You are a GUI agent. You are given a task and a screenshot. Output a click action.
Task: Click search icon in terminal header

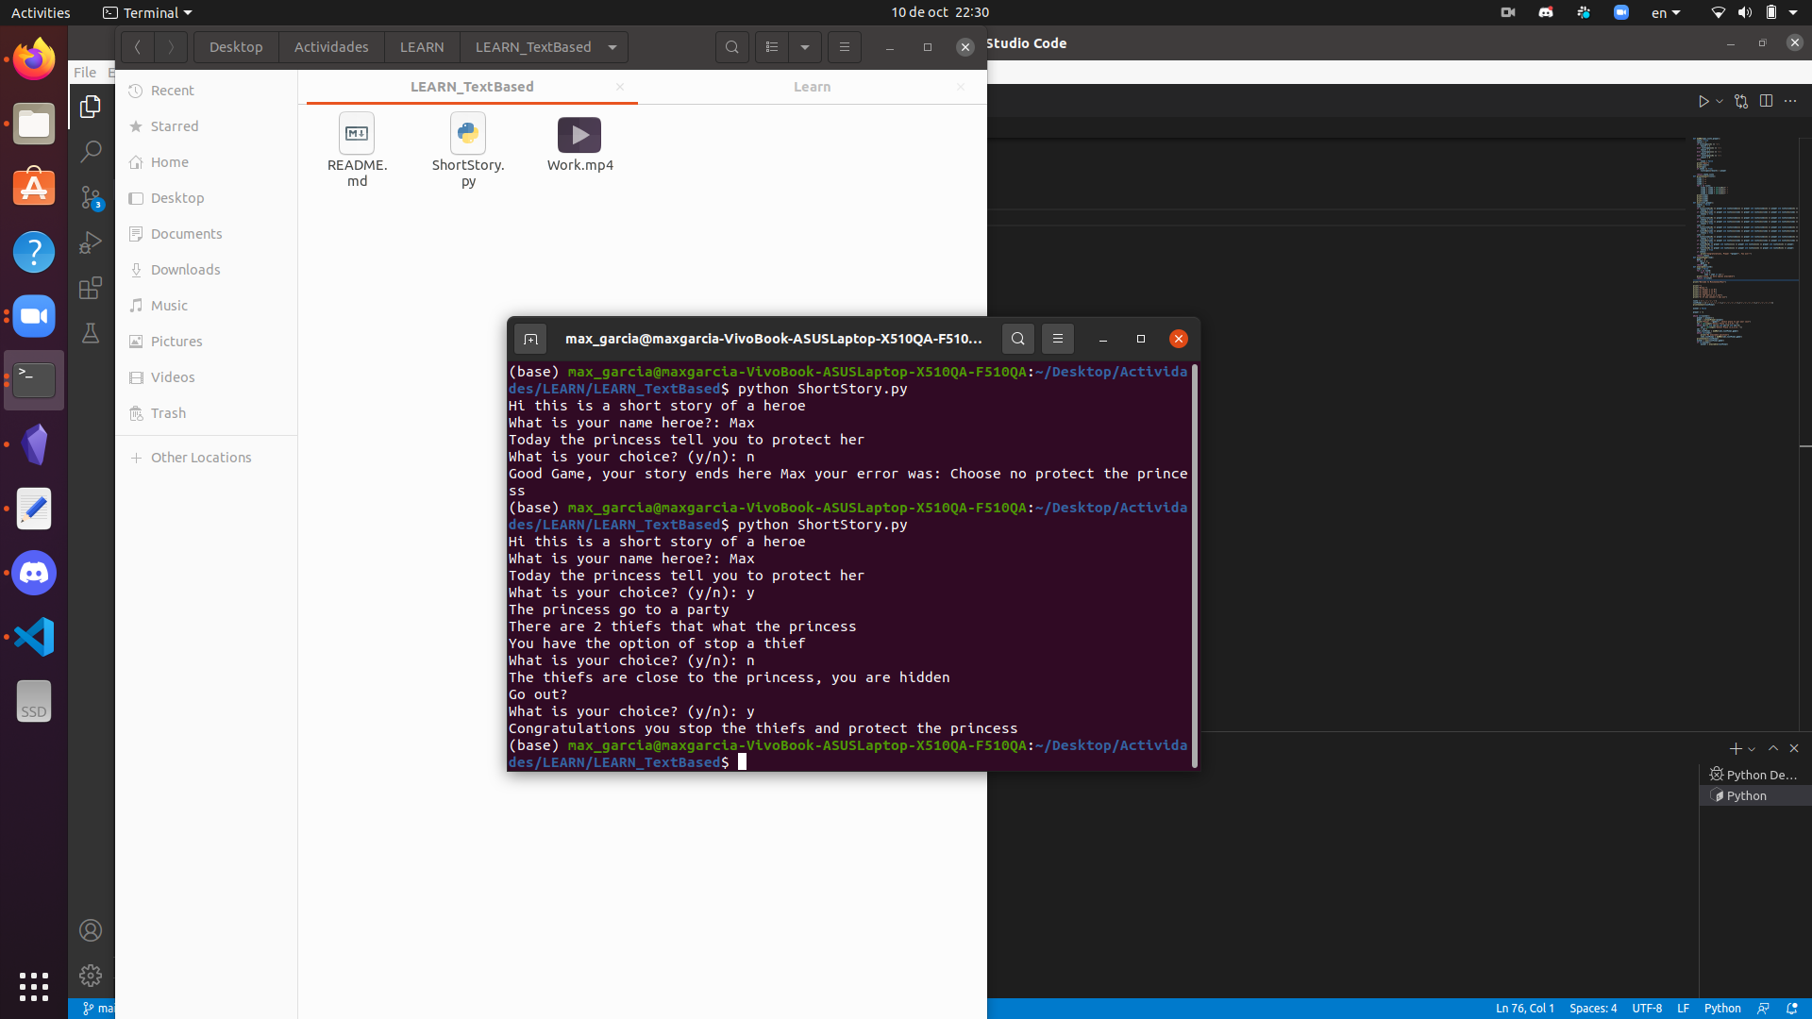point(1017,339)
